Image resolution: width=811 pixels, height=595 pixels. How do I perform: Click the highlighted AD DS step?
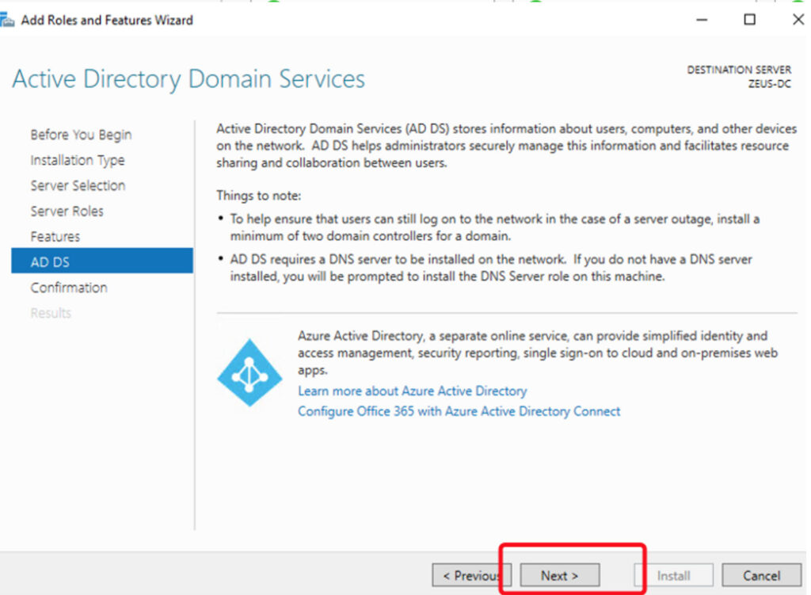point(101,261)
